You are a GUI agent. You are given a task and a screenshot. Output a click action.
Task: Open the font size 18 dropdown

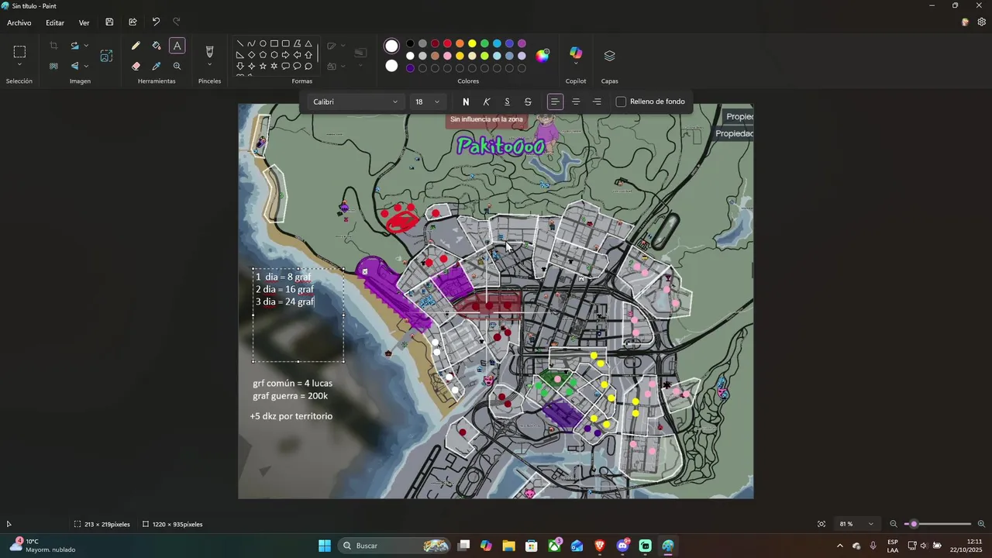click(x=427, y=102)
